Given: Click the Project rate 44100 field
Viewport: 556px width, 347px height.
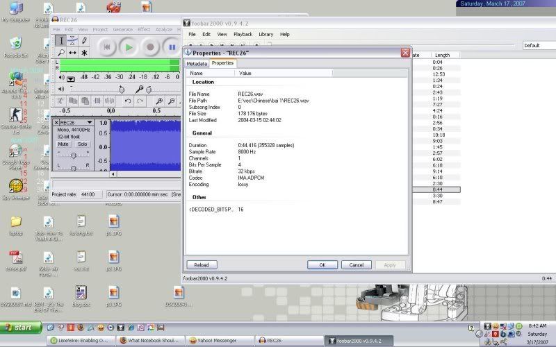Looking at the screenshot, I should click(x=90, y=194).
